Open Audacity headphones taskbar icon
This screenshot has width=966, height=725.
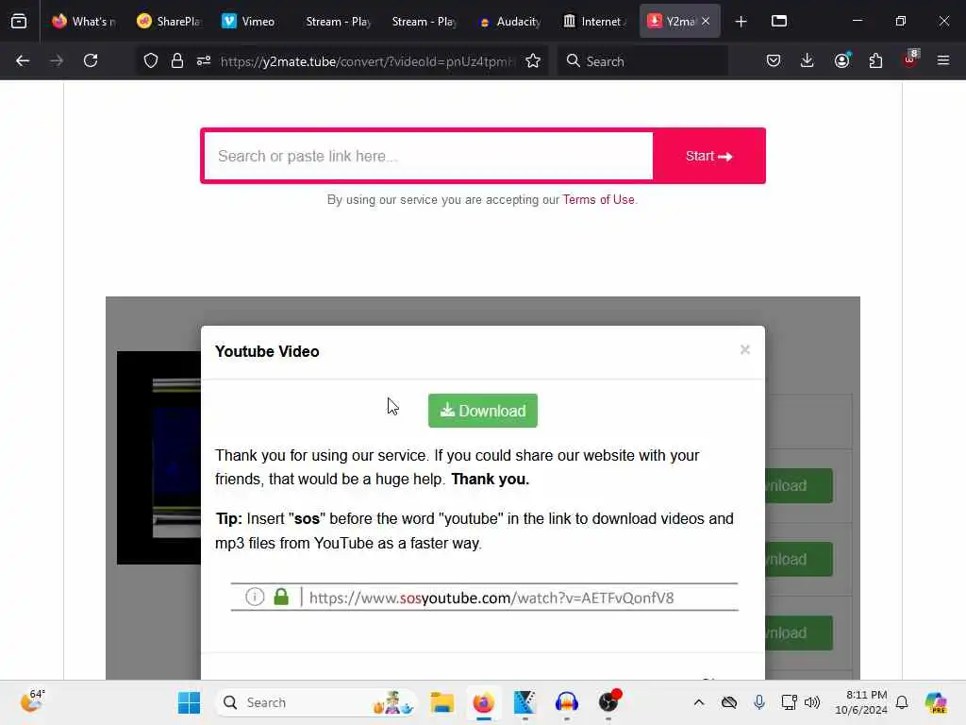(x=567, y=702)
